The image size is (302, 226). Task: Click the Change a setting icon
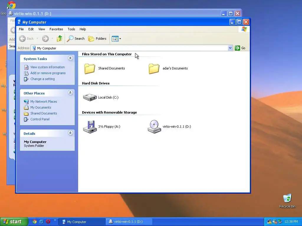(26, 79)
